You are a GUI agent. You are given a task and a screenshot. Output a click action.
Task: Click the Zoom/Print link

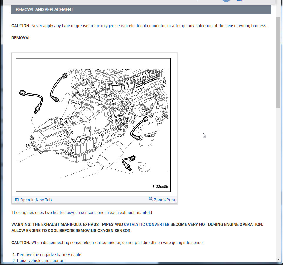164,200
